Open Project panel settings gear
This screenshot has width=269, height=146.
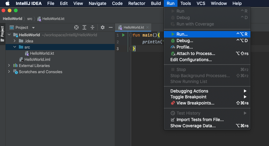click(x=103, y=27)
